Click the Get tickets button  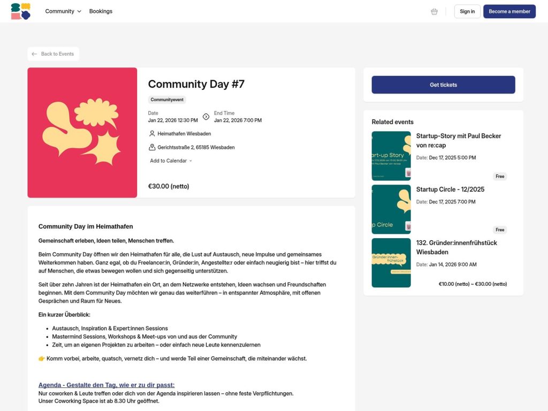[x=443, y=85]
